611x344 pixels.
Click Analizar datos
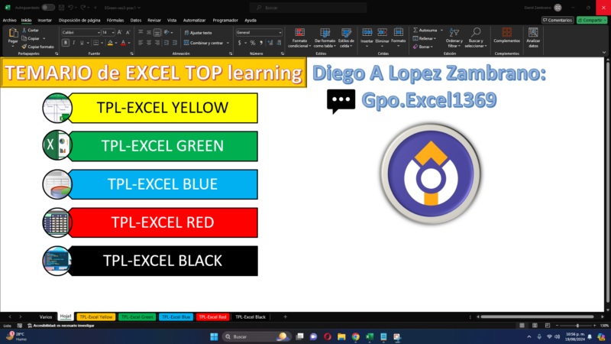pos(533,37)
